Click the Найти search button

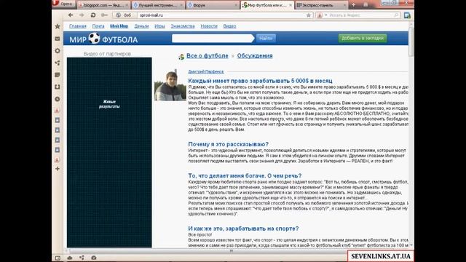click(266, 39)
